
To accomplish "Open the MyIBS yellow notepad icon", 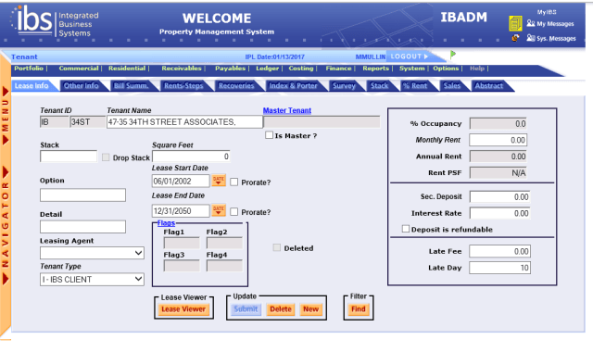I will [515, 23].
